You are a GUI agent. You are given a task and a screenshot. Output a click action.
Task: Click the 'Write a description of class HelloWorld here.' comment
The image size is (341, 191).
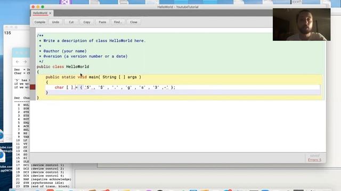(94, 41)
